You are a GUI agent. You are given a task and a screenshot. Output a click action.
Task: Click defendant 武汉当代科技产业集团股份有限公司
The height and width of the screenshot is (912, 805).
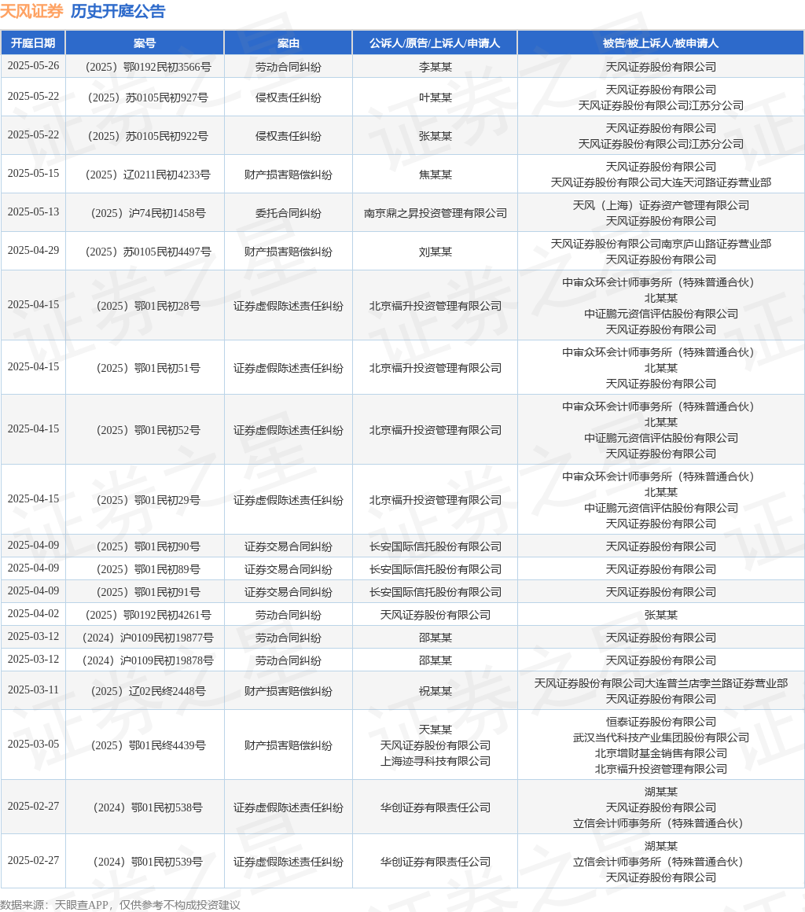tap(661, 737)
